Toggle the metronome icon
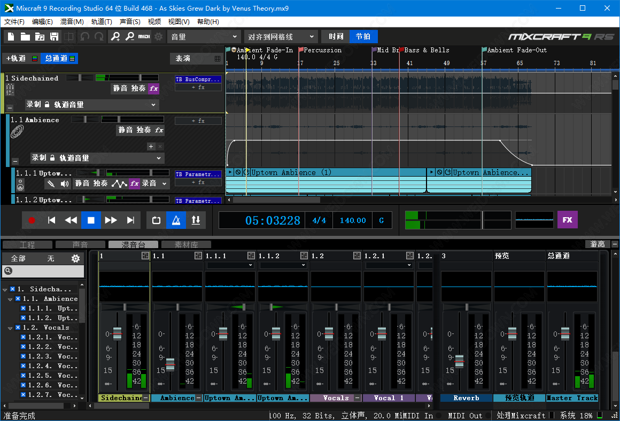This screenshot has height=421, width=620. [x=176, y=220]
